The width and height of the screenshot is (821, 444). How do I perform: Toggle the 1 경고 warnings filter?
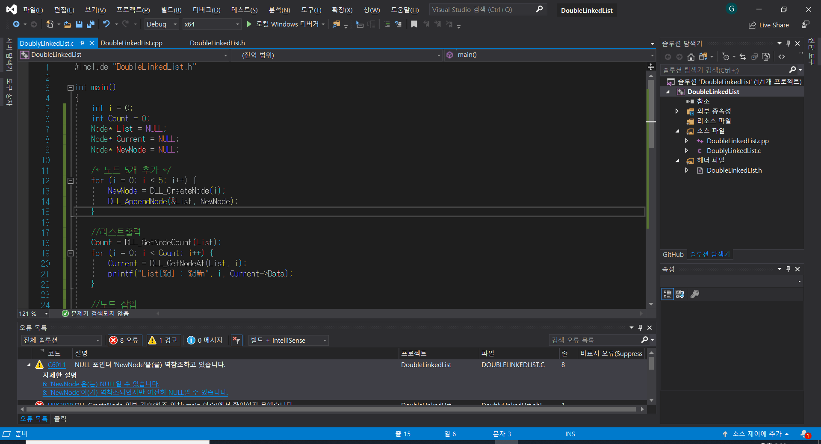click(163, 340)
